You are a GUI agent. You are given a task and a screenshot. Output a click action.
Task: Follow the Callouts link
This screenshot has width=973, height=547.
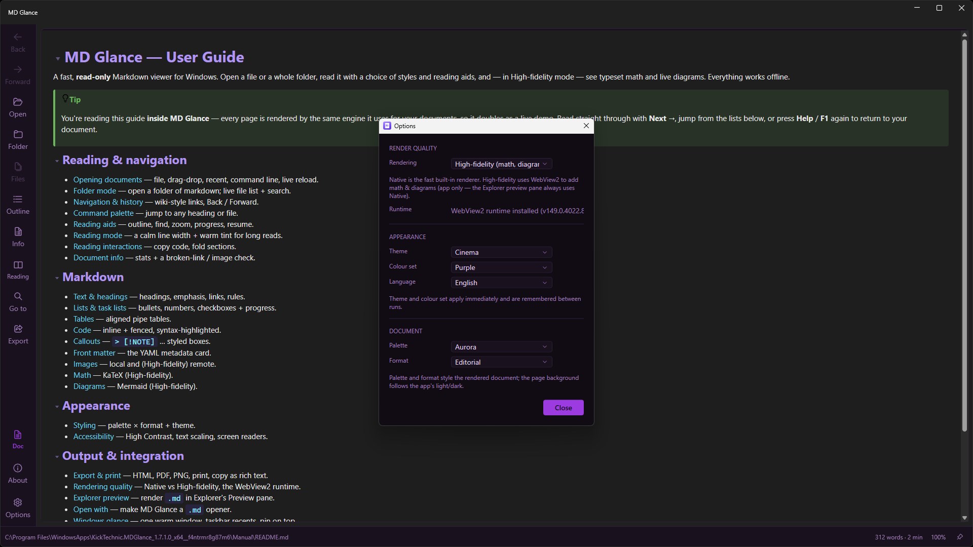[87, 341]
